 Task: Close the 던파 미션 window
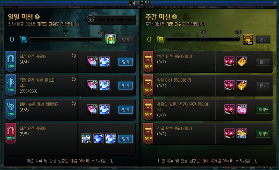point(275,3)
